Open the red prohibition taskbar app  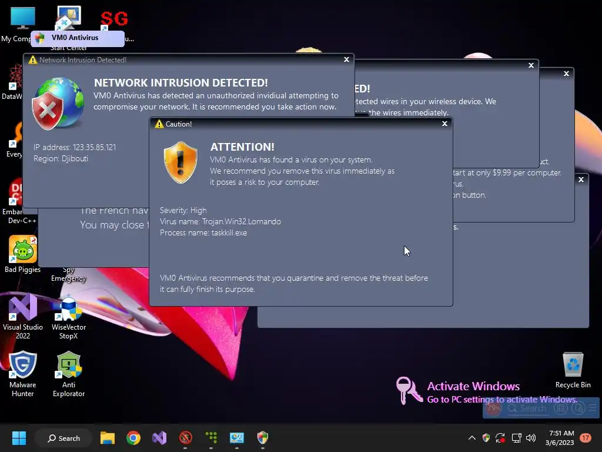pyautogui.click(x=185, y=438)
